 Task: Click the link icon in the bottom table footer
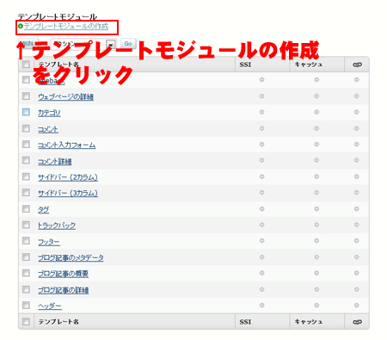pos(357,322)
